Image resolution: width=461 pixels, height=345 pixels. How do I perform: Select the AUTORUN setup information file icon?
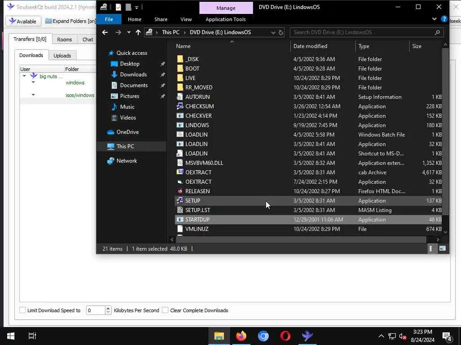(x=180, y=97)
